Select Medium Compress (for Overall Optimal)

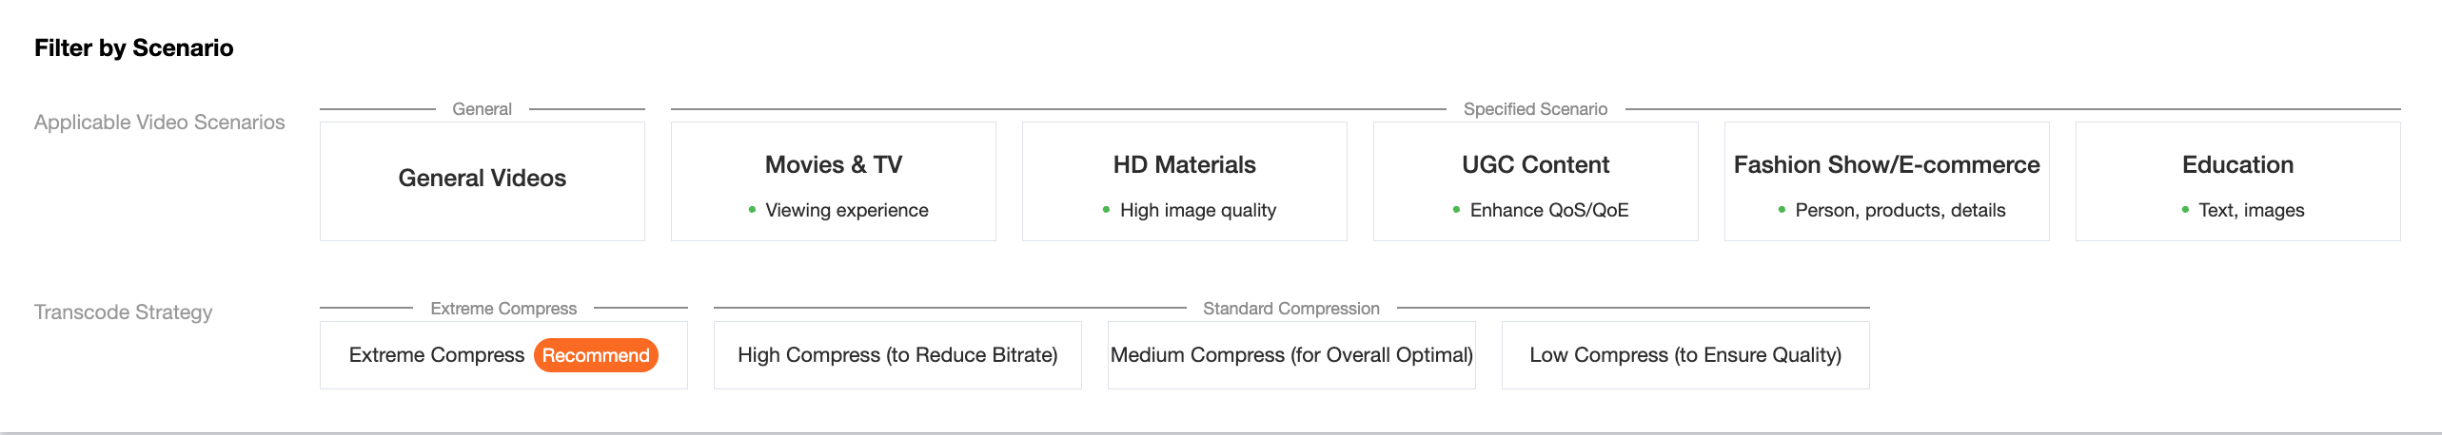[x=1291, y=355]
